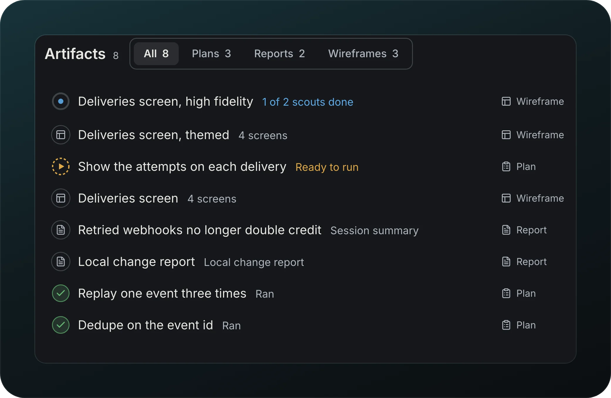Click the document icon left of Retried webhooks
The height and width of the screenshot is (398, 611).
click(x=61, y=230)
